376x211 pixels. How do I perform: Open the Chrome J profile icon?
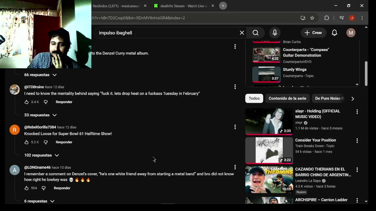[x=352, y=18]
